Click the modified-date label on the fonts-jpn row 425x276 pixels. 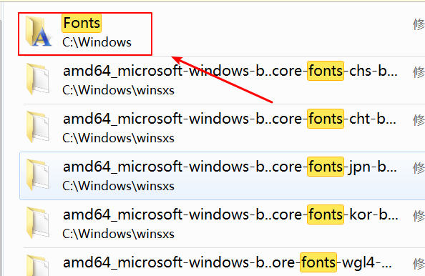(419, 168)
